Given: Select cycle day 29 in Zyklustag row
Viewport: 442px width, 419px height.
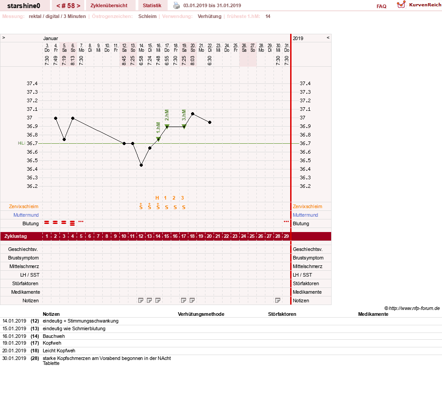Looking at the screenshot, I should (x=286, y=236).
